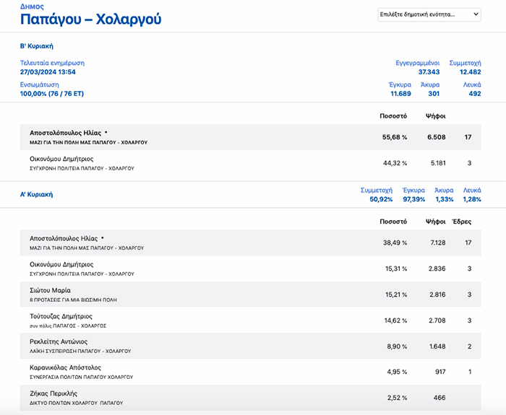Viewport: 506px width, 415px height.
Task: Click the 'Ενσωμάτωση' 100,00% value
Action: tap(51, 94)
